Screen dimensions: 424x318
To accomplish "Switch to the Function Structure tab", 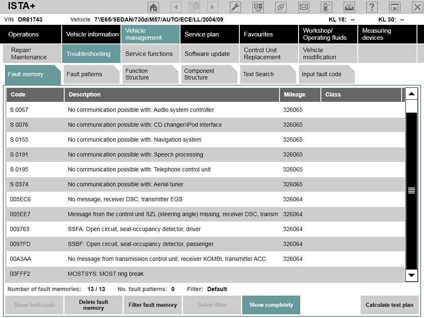I will pyautogui.click(x=150, y=74).
